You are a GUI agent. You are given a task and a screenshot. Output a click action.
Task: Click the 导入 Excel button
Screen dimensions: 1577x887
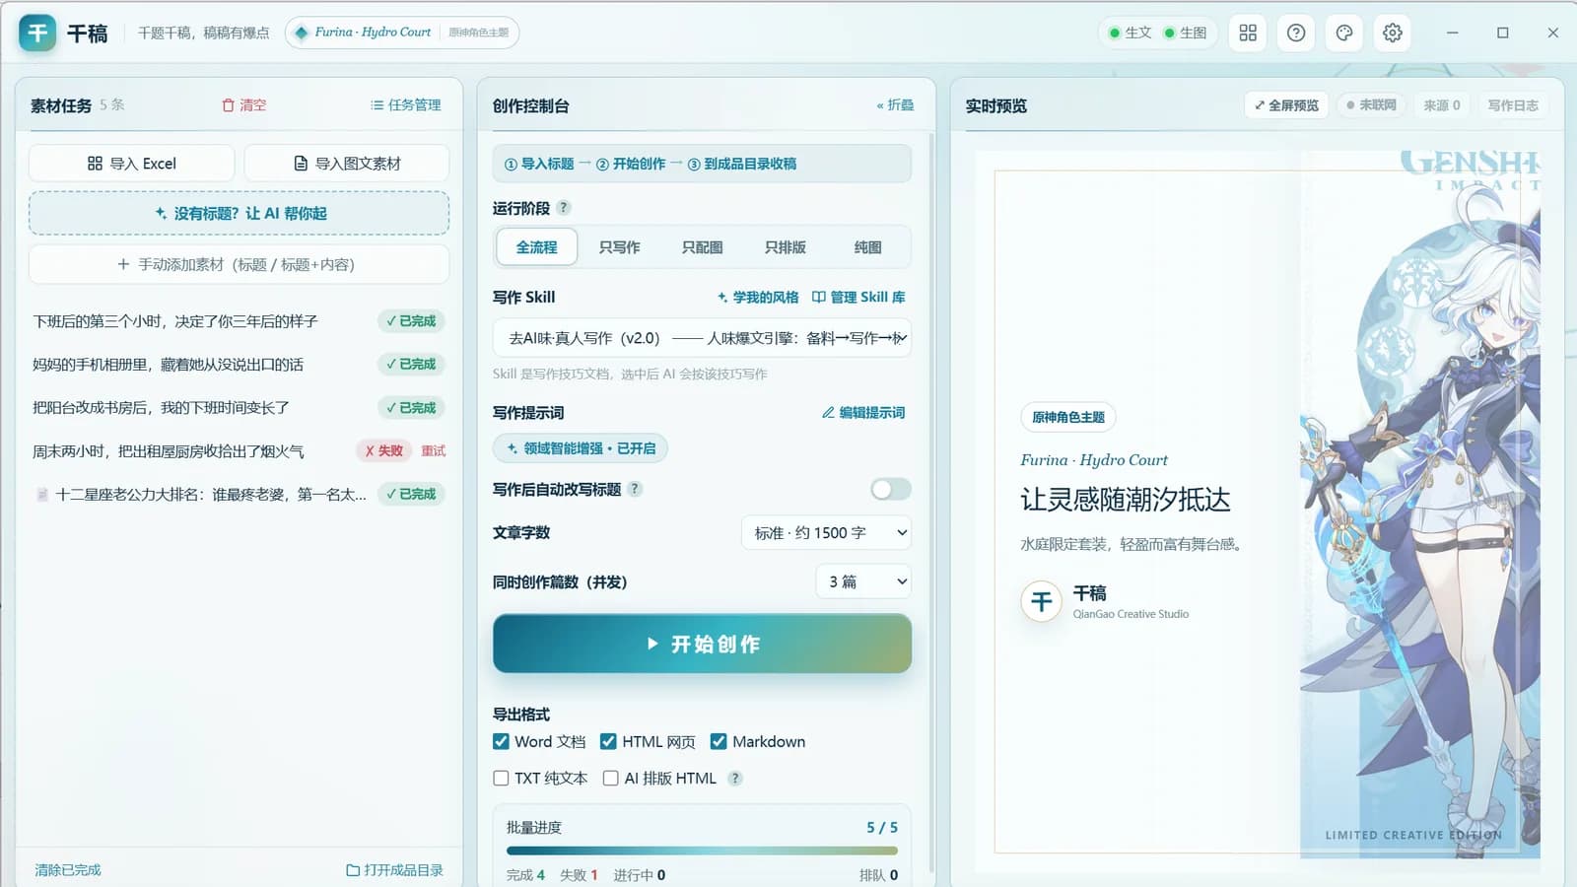coord(132,164)
